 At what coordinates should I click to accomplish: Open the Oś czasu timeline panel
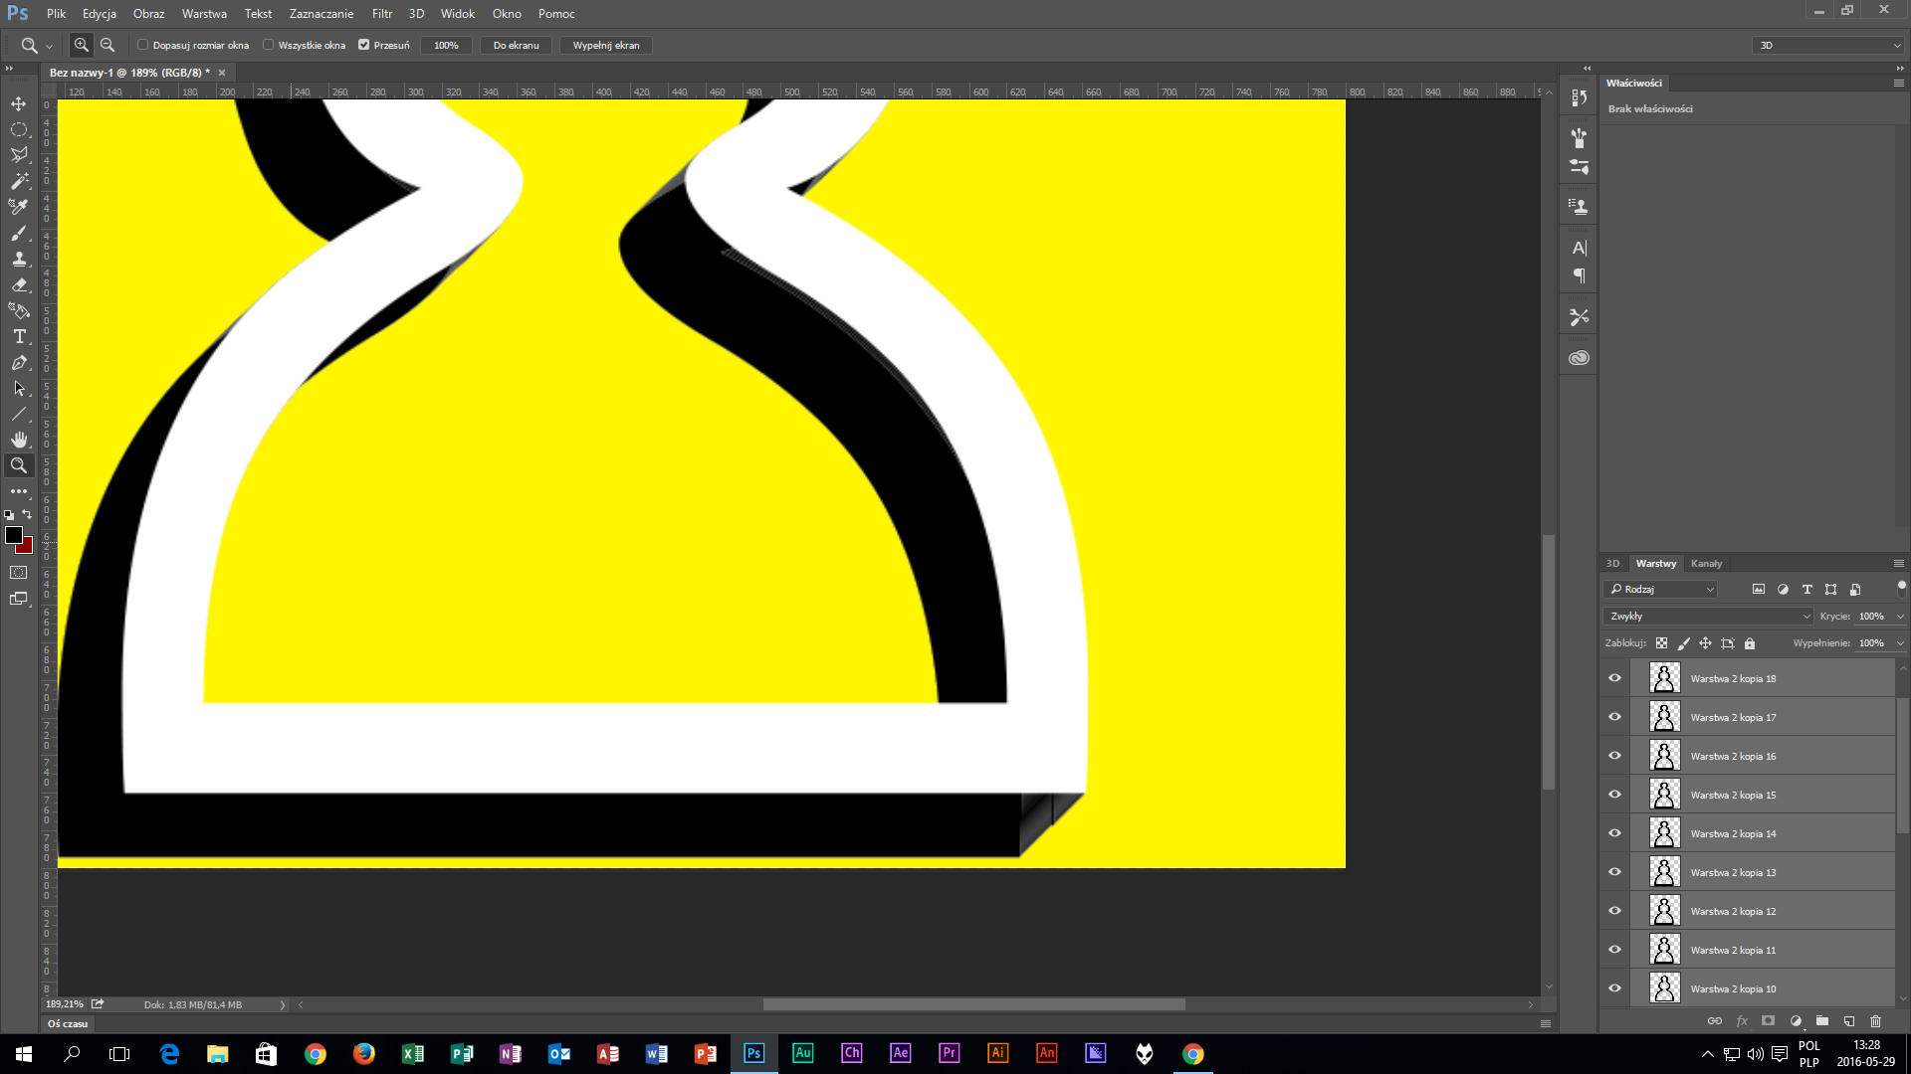(x=68, y=1024)
